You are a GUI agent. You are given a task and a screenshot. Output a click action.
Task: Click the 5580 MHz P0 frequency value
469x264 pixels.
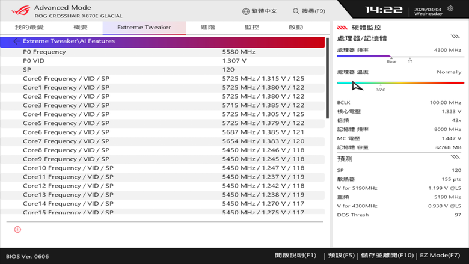coord(238,52)
